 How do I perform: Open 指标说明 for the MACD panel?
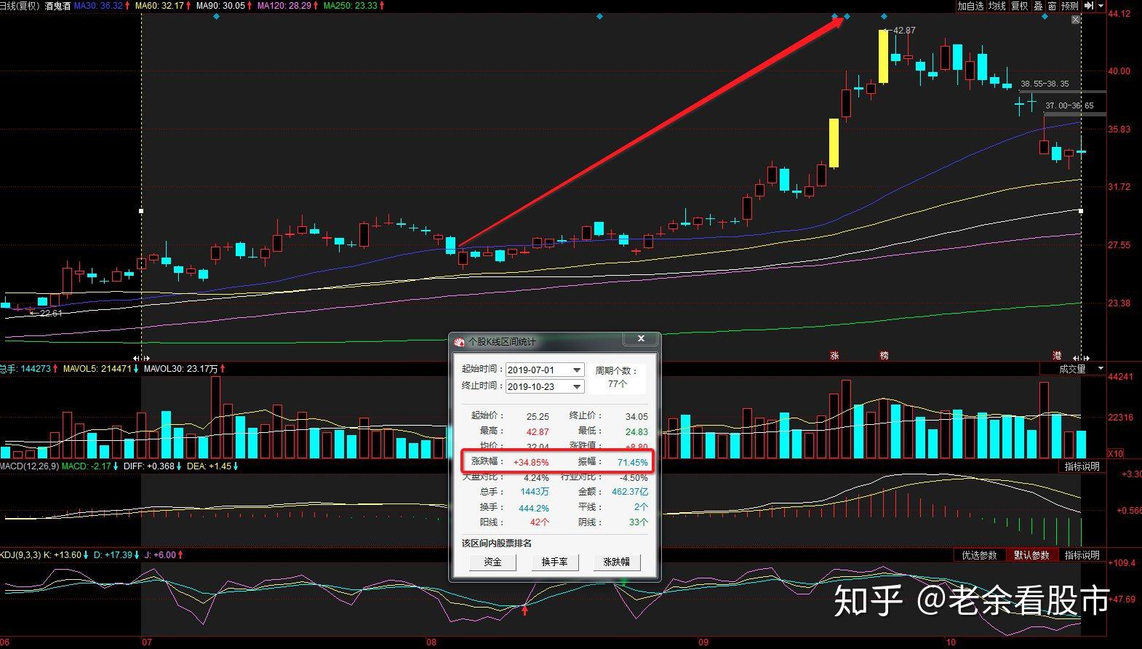(1082, 466)
